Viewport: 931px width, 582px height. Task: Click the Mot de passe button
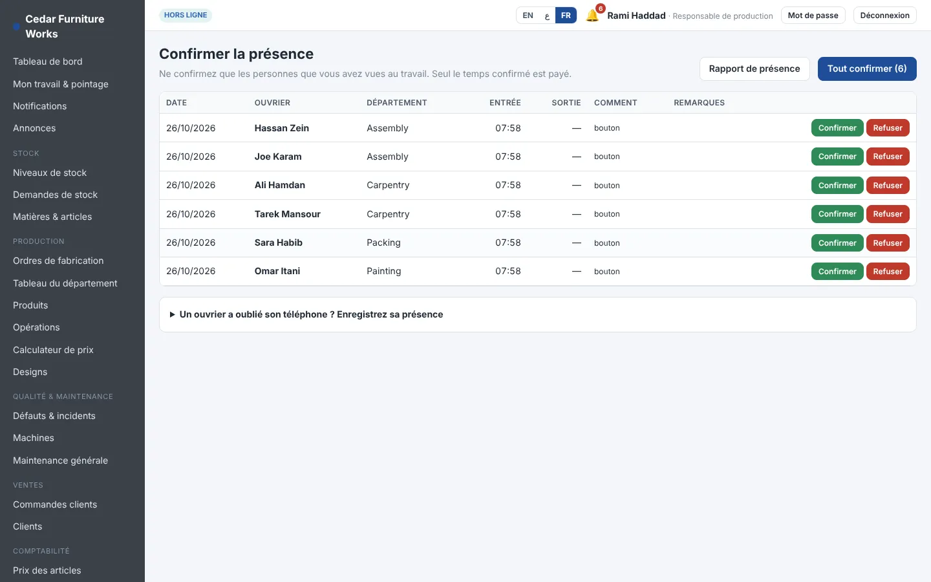pyautogui.click(x=813, y=16)
